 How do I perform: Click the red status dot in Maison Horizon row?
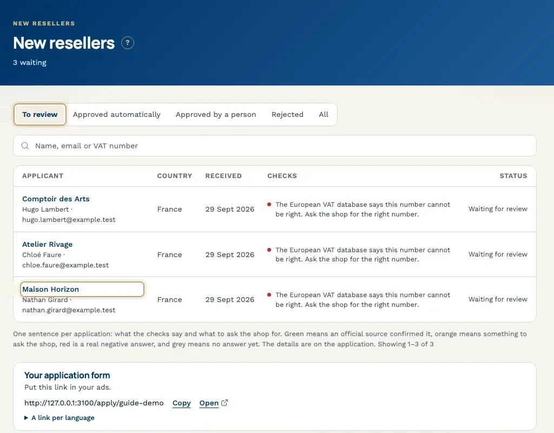point(269,295)
